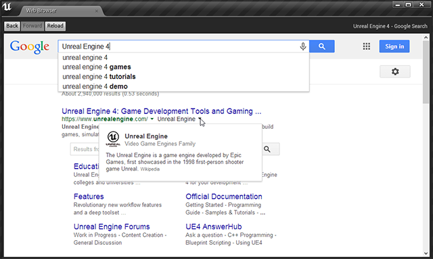Click the microphone voice search icon
This screenshot has height=259, width=433.
point(303,47)
